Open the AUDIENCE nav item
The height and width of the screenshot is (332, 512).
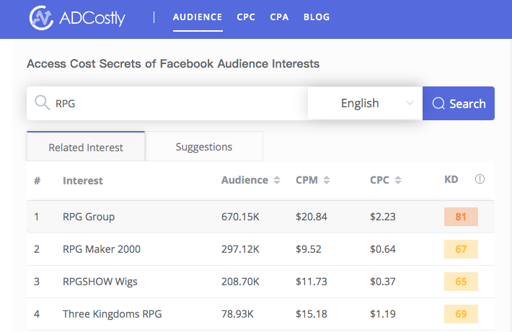point(198,17)
